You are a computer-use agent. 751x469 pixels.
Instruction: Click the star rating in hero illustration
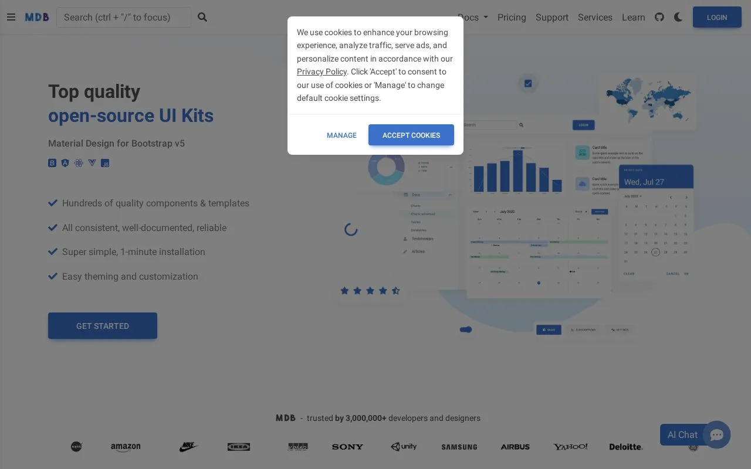tap(370, 290)
